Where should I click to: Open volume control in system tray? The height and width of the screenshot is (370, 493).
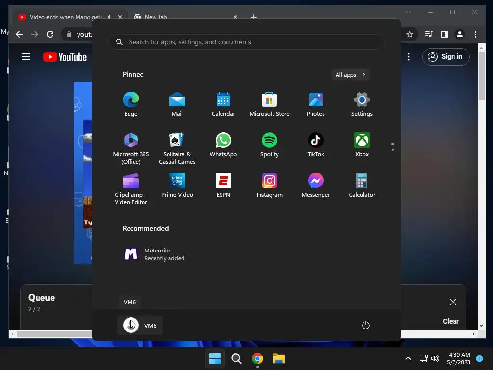pos(435,358)
